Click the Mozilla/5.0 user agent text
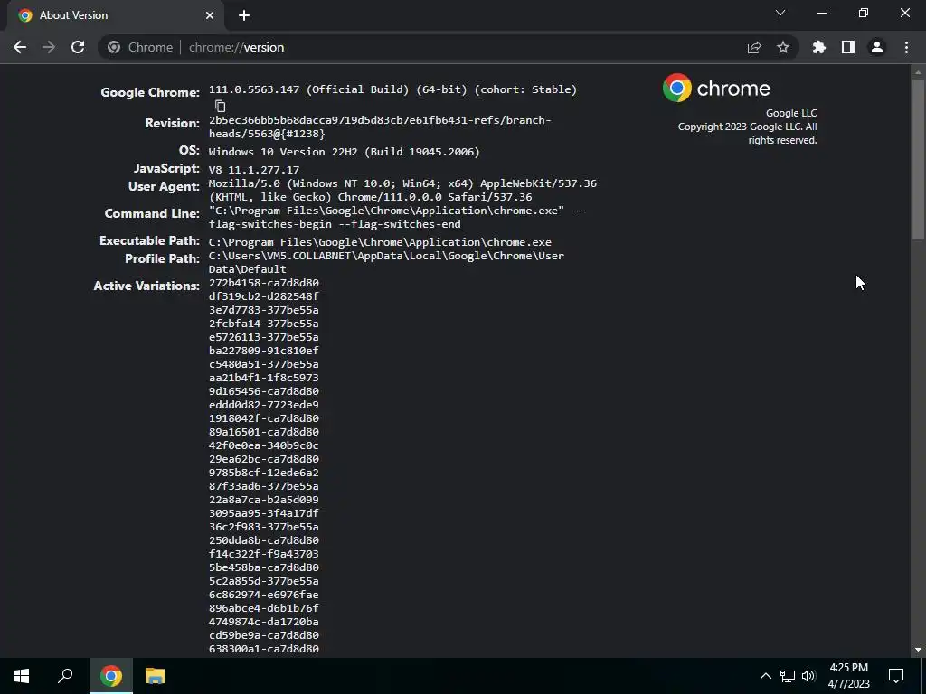Screen dimensions: 926x694 (x=402, y=190)
